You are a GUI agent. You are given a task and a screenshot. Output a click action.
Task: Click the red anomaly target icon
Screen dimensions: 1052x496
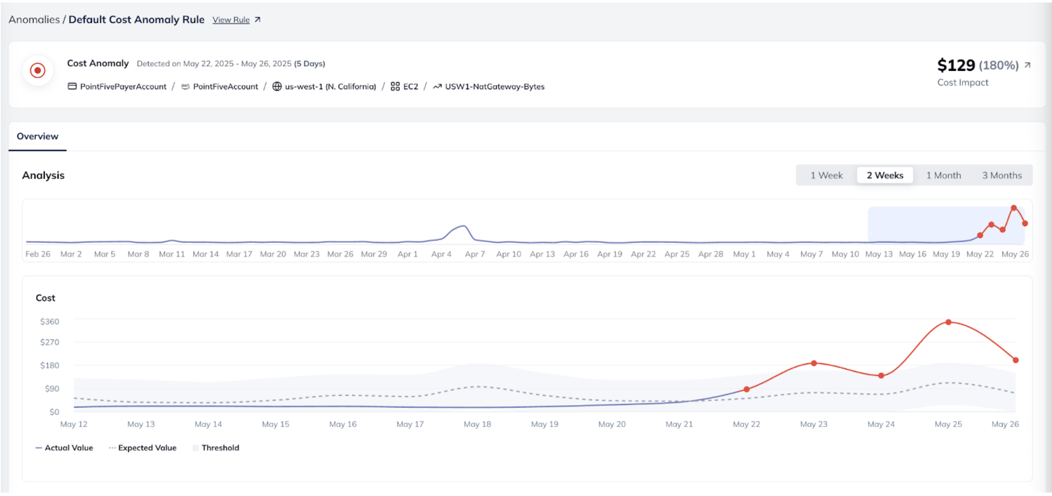(37, 70)
